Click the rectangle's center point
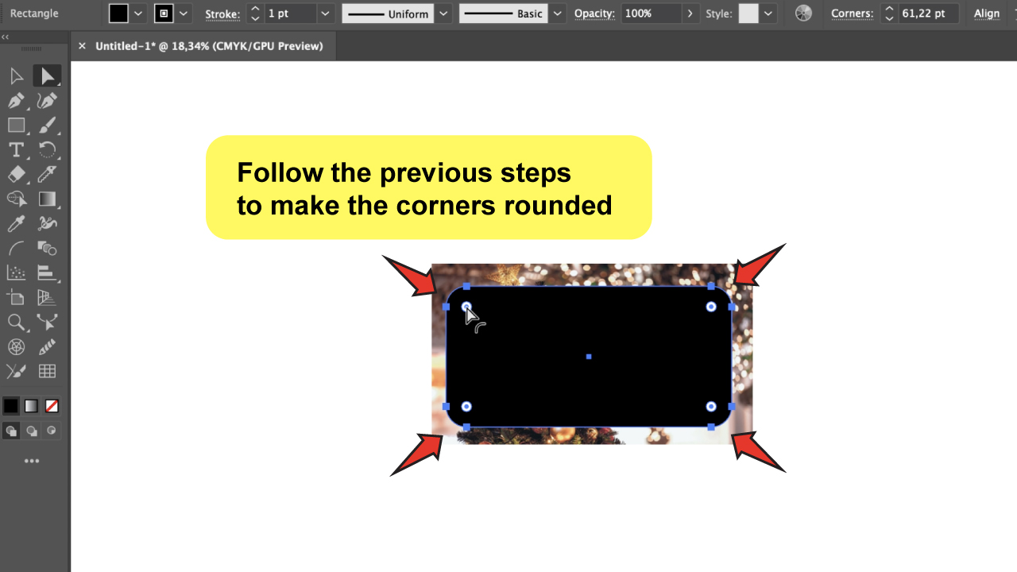 [x=589, y=357]
